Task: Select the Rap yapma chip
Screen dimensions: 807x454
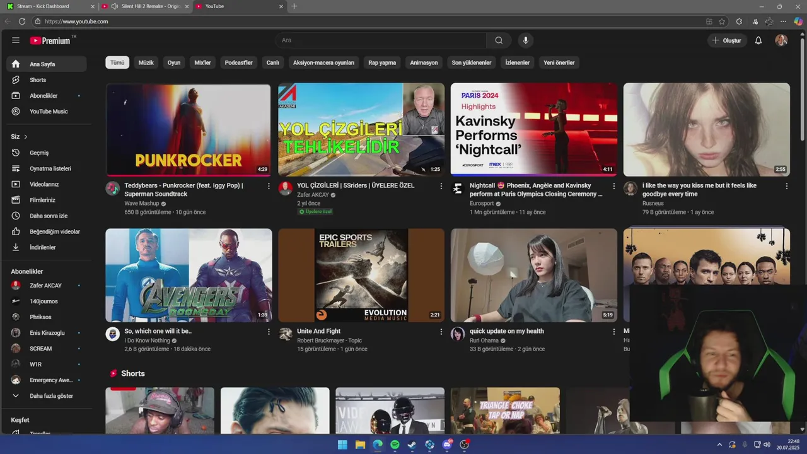Action: 382,62
